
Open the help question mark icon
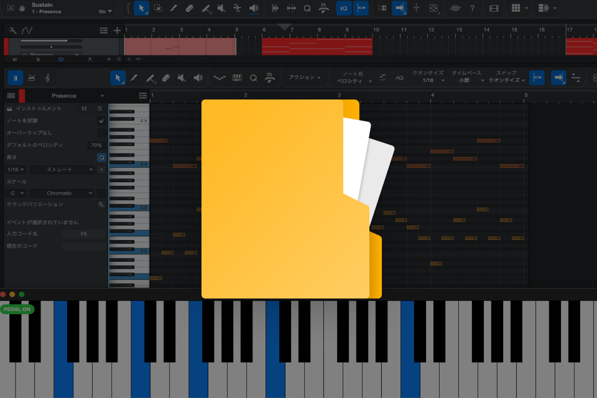tap(472, 8)
